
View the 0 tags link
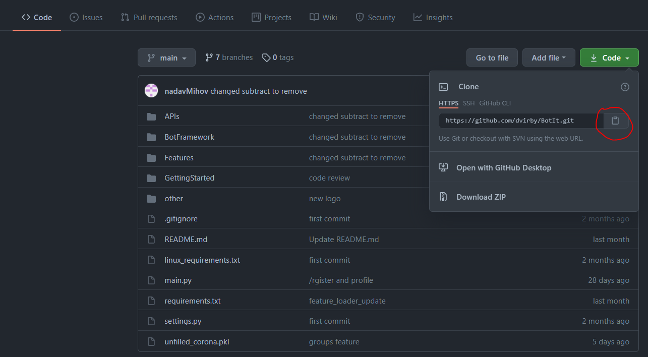278,57
